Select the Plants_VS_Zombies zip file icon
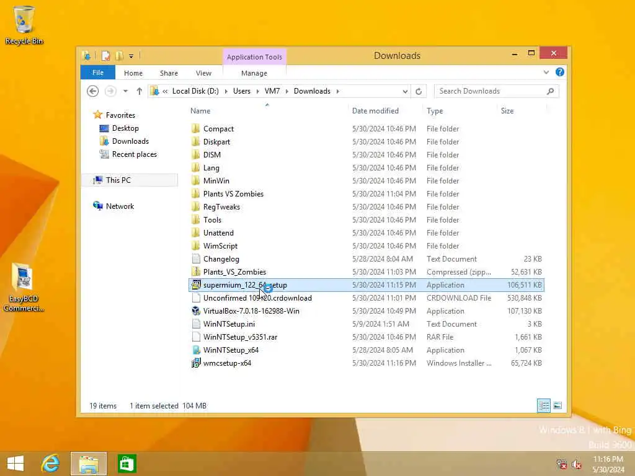The image size is (635, 476). (x=195, y=271)
